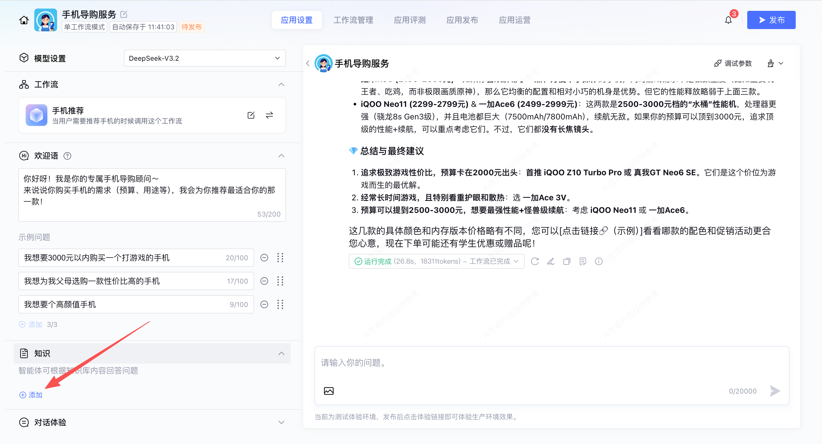Open the 工作流管理 tab
Screen dimensions: 822x444
[353, 20]
